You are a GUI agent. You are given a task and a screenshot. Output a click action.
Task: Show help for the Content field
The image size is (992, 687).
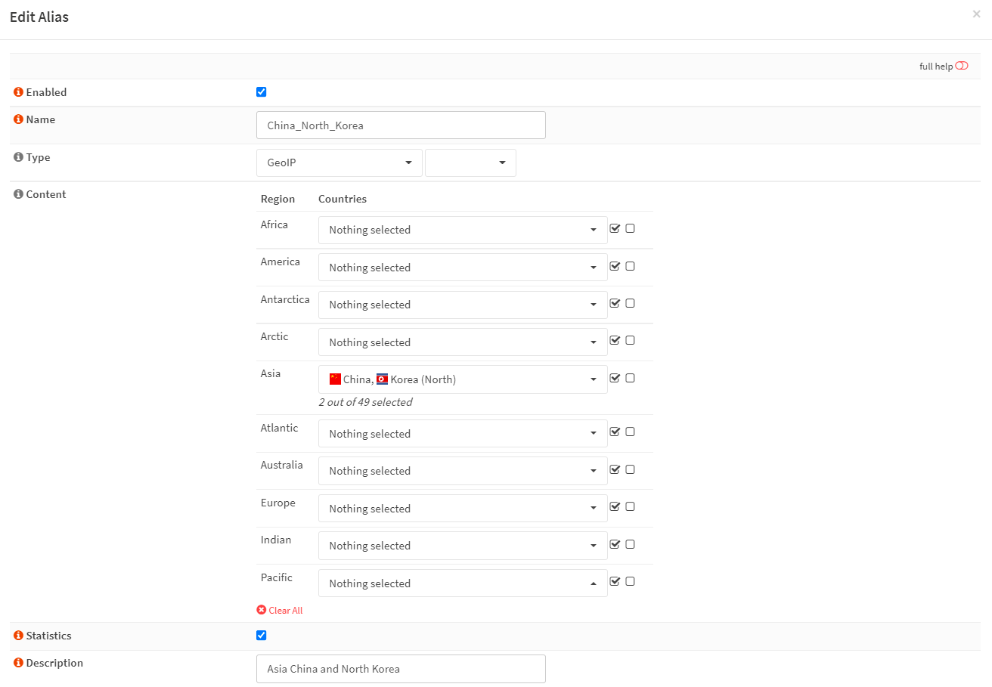(18, 194)
